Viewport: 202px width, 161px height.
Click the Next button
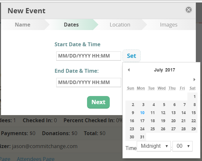tap(98, 102)
